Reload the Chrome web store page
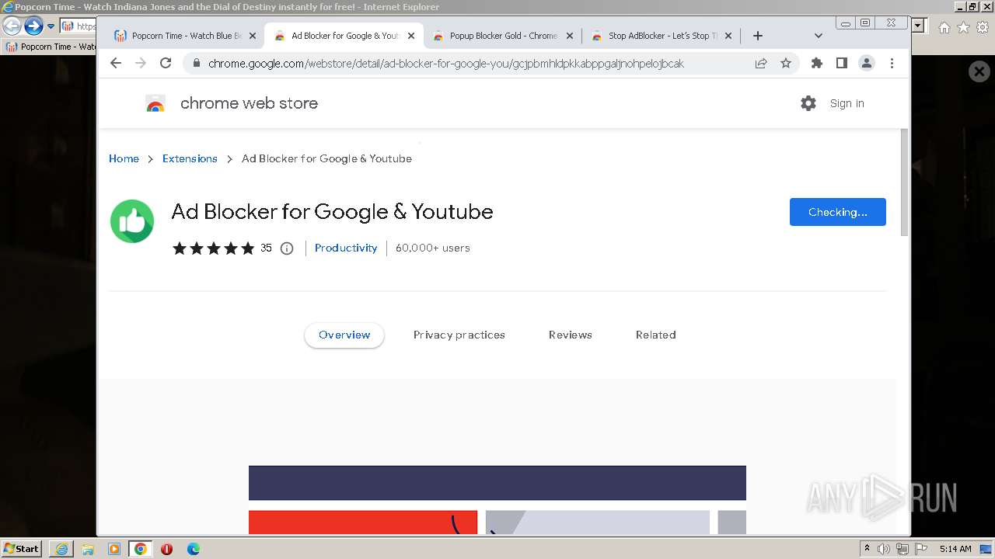 pyautogui.click(x=166, y=64)
